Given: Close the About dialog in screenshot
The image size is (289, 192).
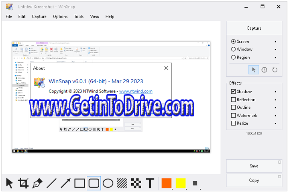Looking at the screenshot, I should (166, 68).
